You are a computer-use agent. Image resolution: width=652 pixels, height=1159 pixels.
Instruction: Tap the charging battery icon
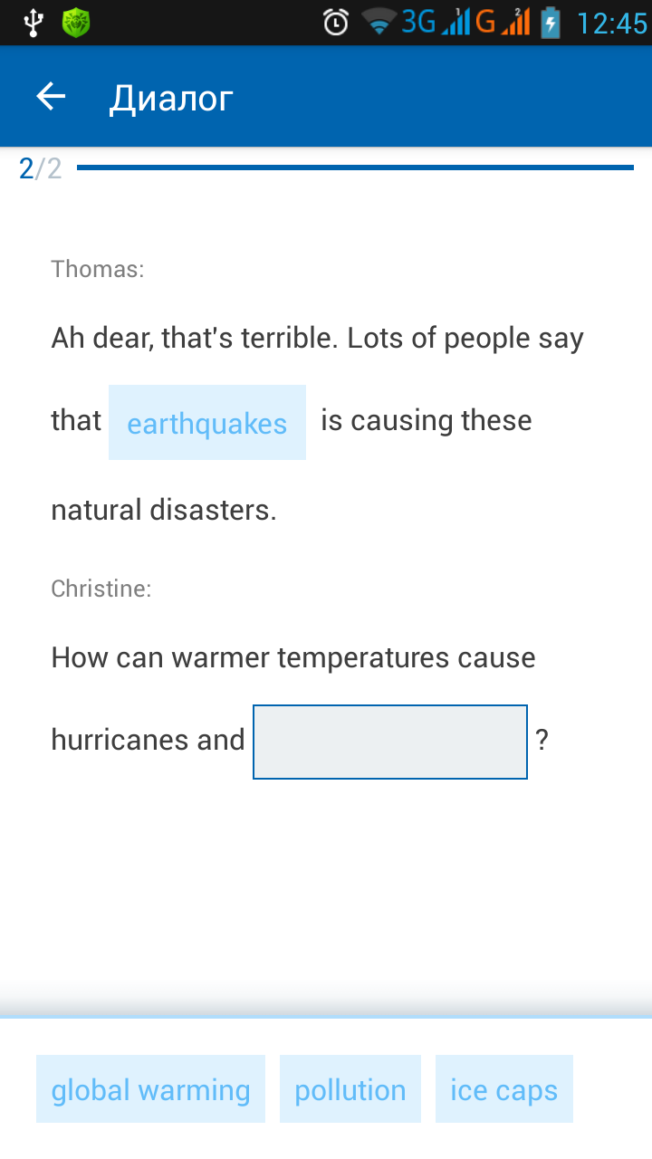coord(550,22)
